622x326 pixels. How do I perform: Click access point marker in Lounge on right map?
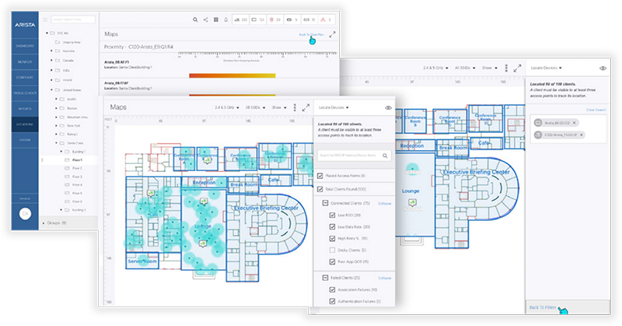tap(413, 203)
